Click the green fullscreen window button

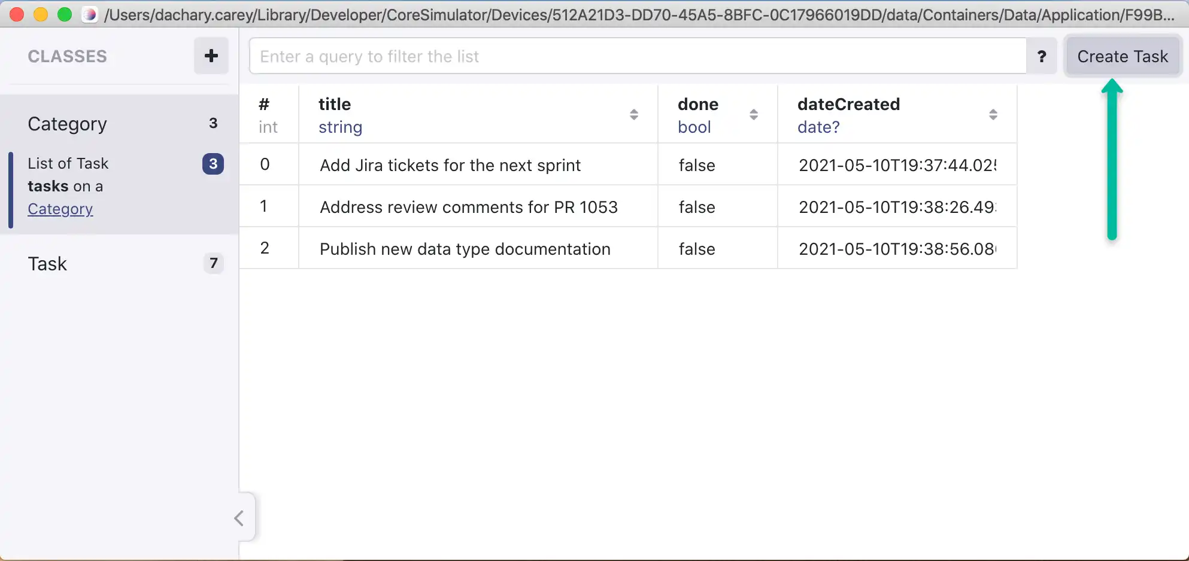tap(65, 14)
